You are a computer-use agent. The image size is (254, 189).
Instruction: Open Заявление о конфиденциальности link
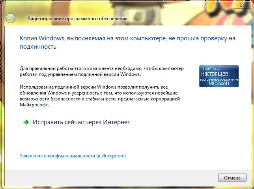pyautogui.click(x=73, y=156)
